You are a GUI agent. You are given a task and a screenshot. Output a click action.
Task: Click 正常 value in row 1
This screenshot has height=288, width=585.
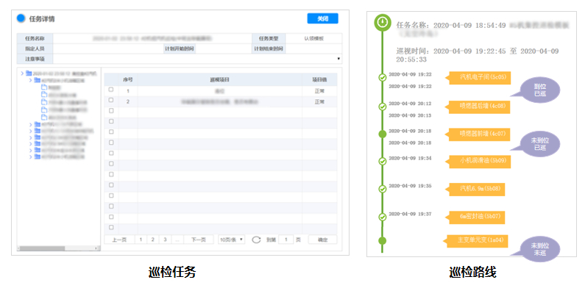(319, 91)
